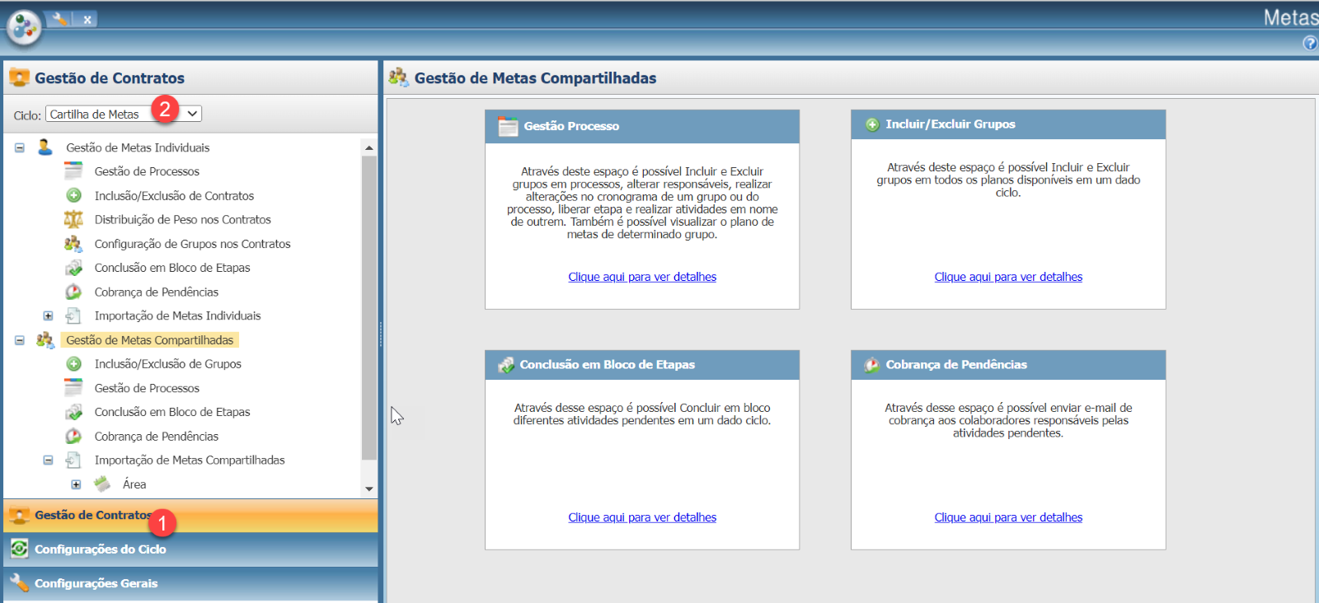Viewport: 1319px width, 603px height.
Task: Click details link in Cobrança de Pendências card
Action: 1008,517
